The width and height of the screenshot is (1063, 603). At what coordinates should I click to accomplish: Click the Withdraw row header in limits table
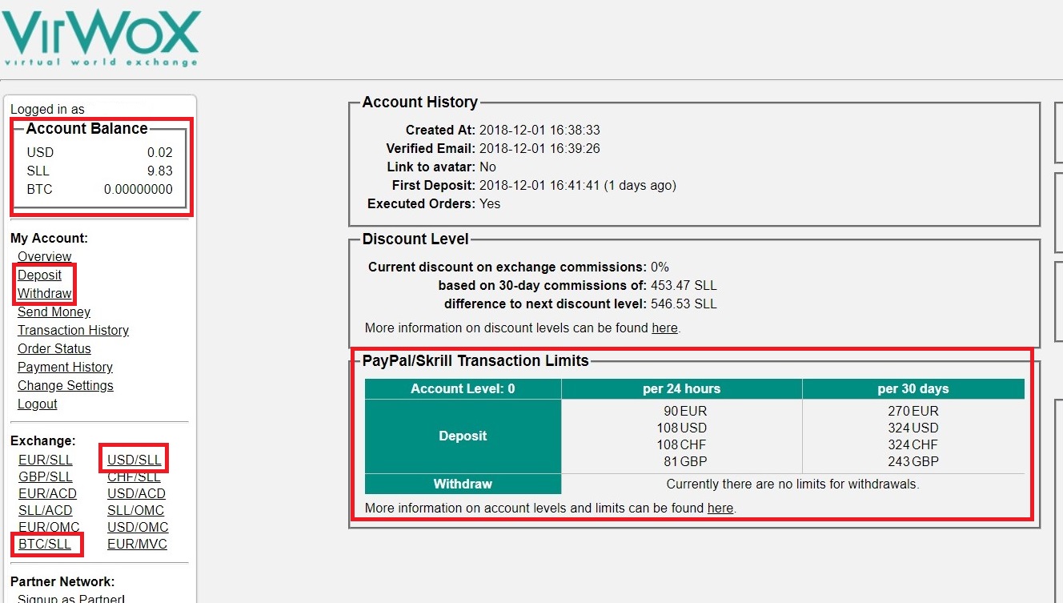tap(463, 484)
